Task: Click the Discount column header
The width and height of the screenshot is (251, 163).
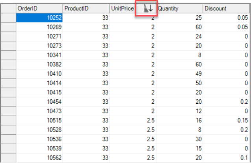Action: [x=226, y=8]
